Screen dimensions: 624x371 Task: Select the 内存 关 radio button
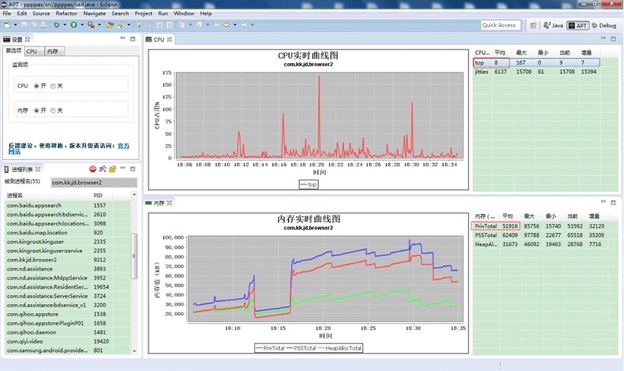tap(53, 111)
